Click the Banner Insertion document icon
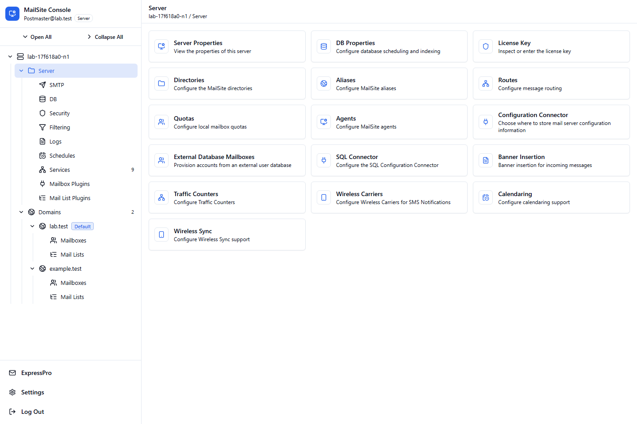Image resolution: width=637 pixels, height=424 pixels. pyautogui.click(x=486, y=160)
